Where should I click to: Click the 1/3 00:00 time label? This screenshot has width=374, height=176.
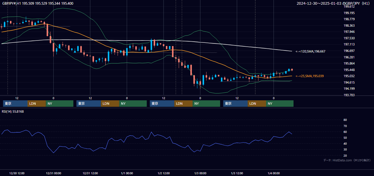tap(200, 173)
